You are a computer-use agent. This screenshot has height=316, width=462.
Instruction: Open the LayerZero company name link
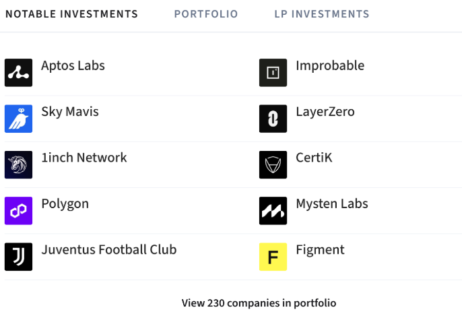coord(325,112)
